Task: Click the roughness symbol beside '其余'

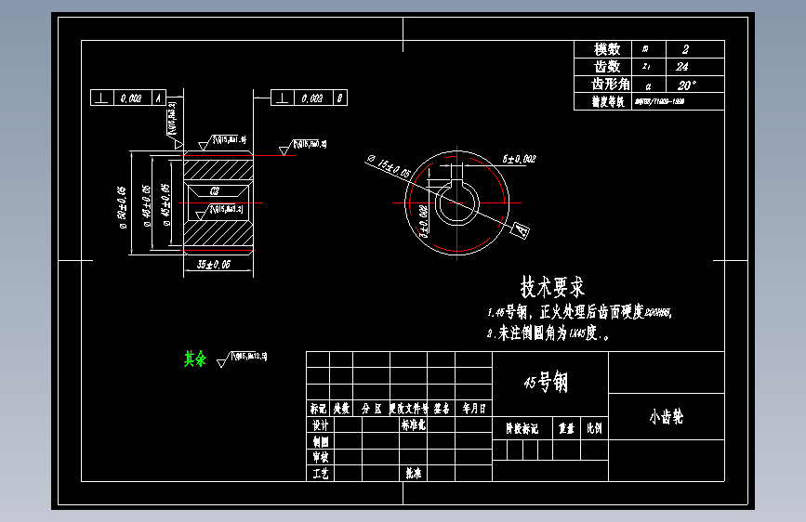Action: coord(242,359)
